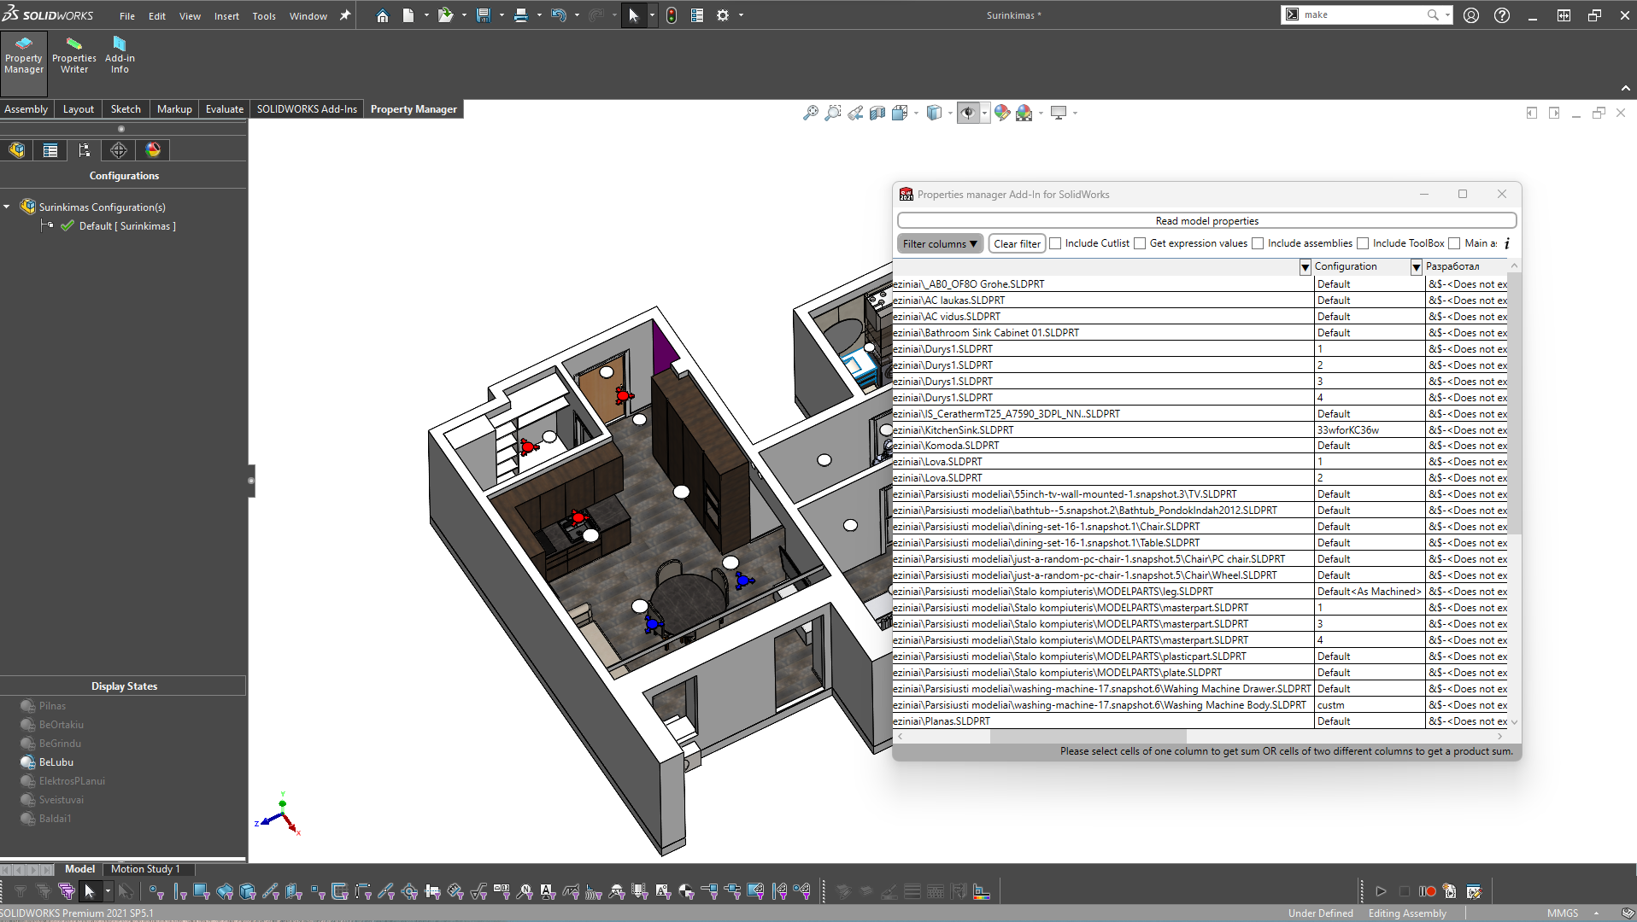Open the Add-in Info icon
The width and height of the screenshot is (1637, 922).
119,54
